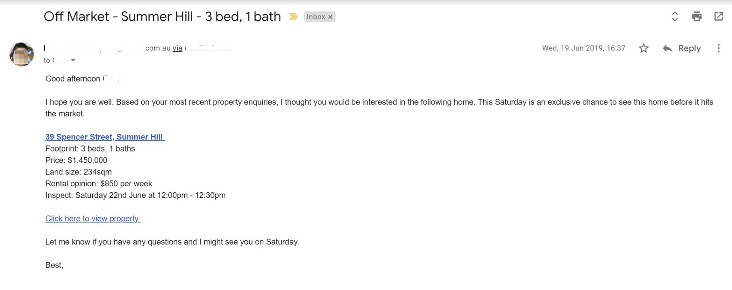Click the email subject heading
Screen dimensions: 732x290
tap(162, 17)
